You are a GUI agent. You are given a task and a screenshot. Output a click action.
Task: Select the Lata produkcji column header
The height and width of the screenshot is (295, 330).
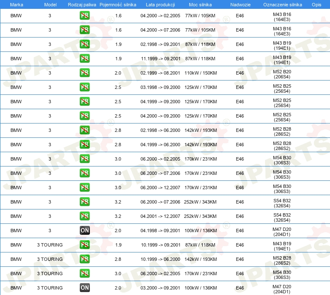click(x=160, y=5)
